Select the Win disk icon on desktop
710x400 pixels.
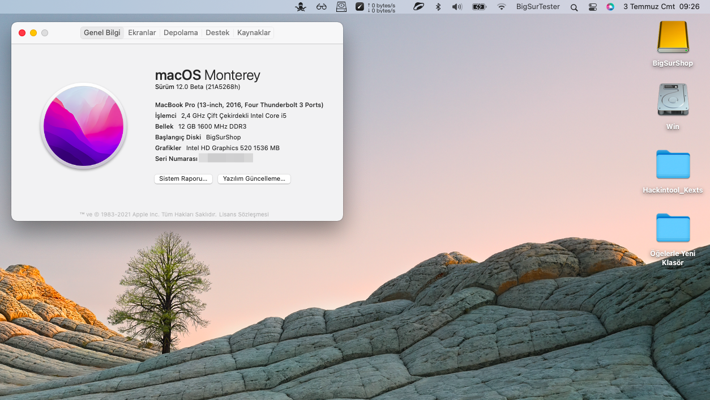pyautogui.click(x=673, y=100)
